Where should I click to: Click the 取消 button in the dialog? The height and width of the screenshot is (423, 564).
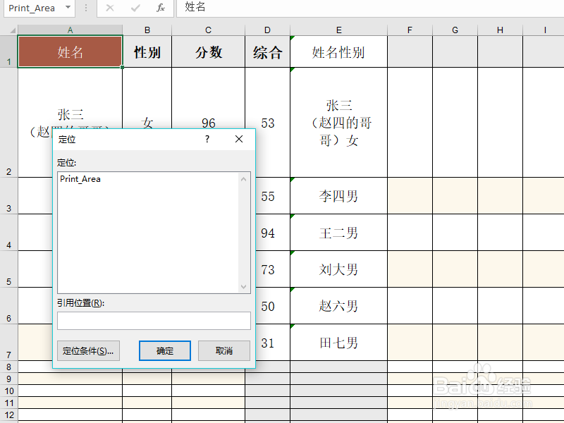223,350
